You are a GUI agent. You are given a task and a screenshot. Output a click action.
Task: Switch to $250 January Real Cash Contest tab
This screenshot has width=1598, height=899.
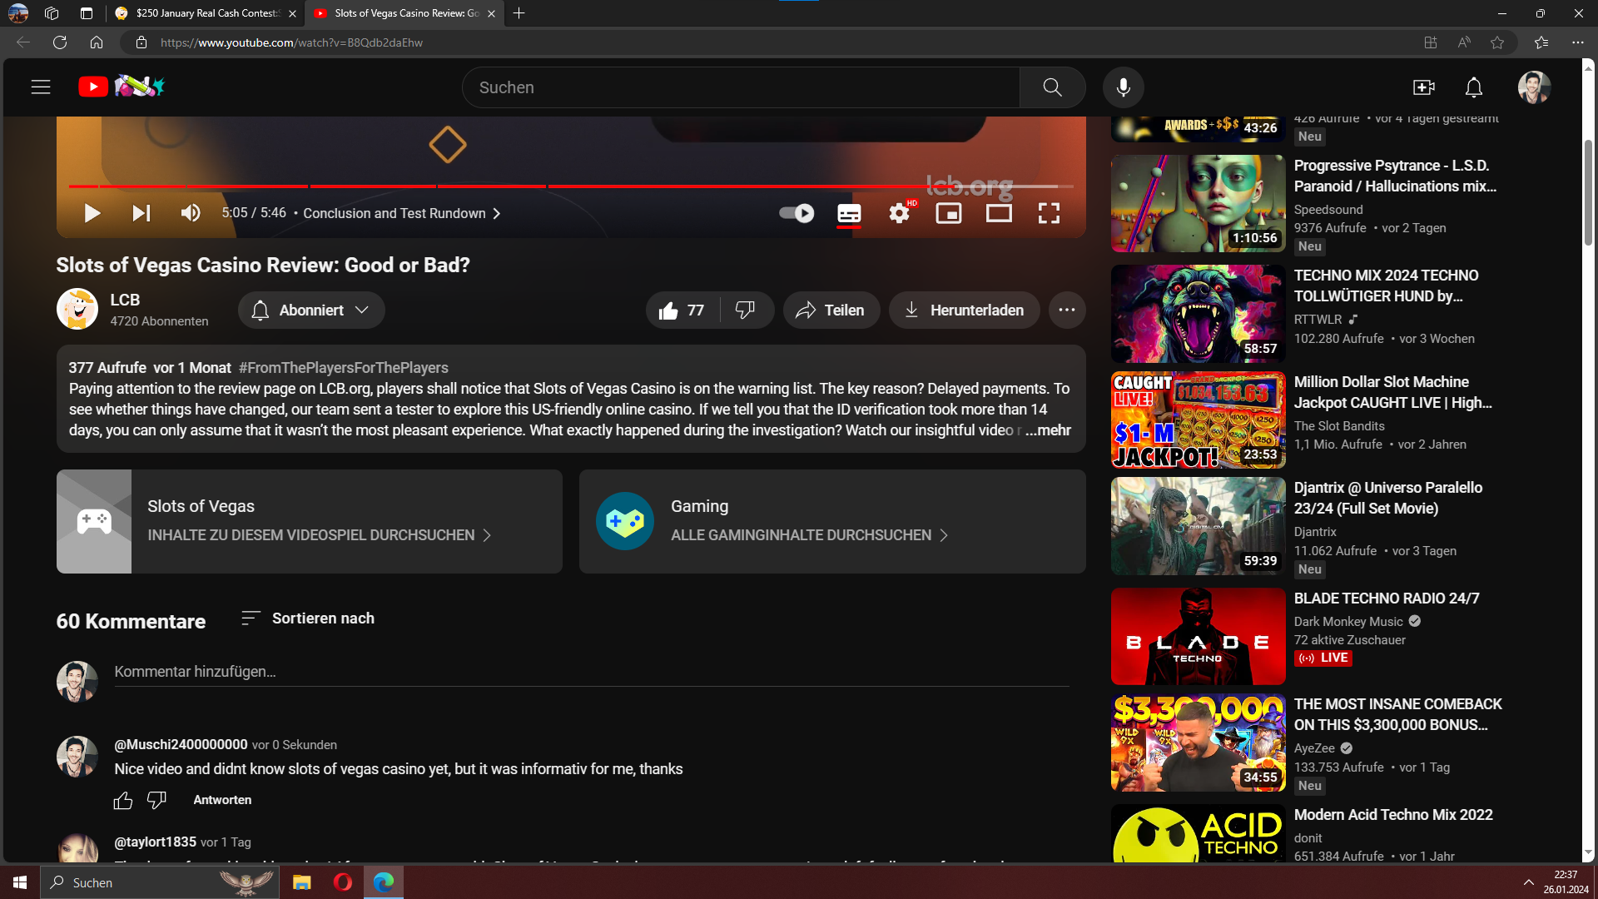206,13
